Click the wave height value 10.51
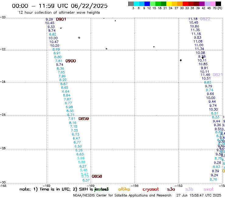Viewport: 225px width, 198px height. (x=206, y=79)
